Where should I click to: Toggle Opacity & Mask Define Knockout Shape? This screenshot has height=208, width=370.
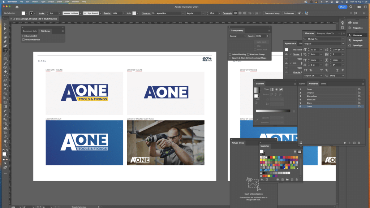coord(230,58)
